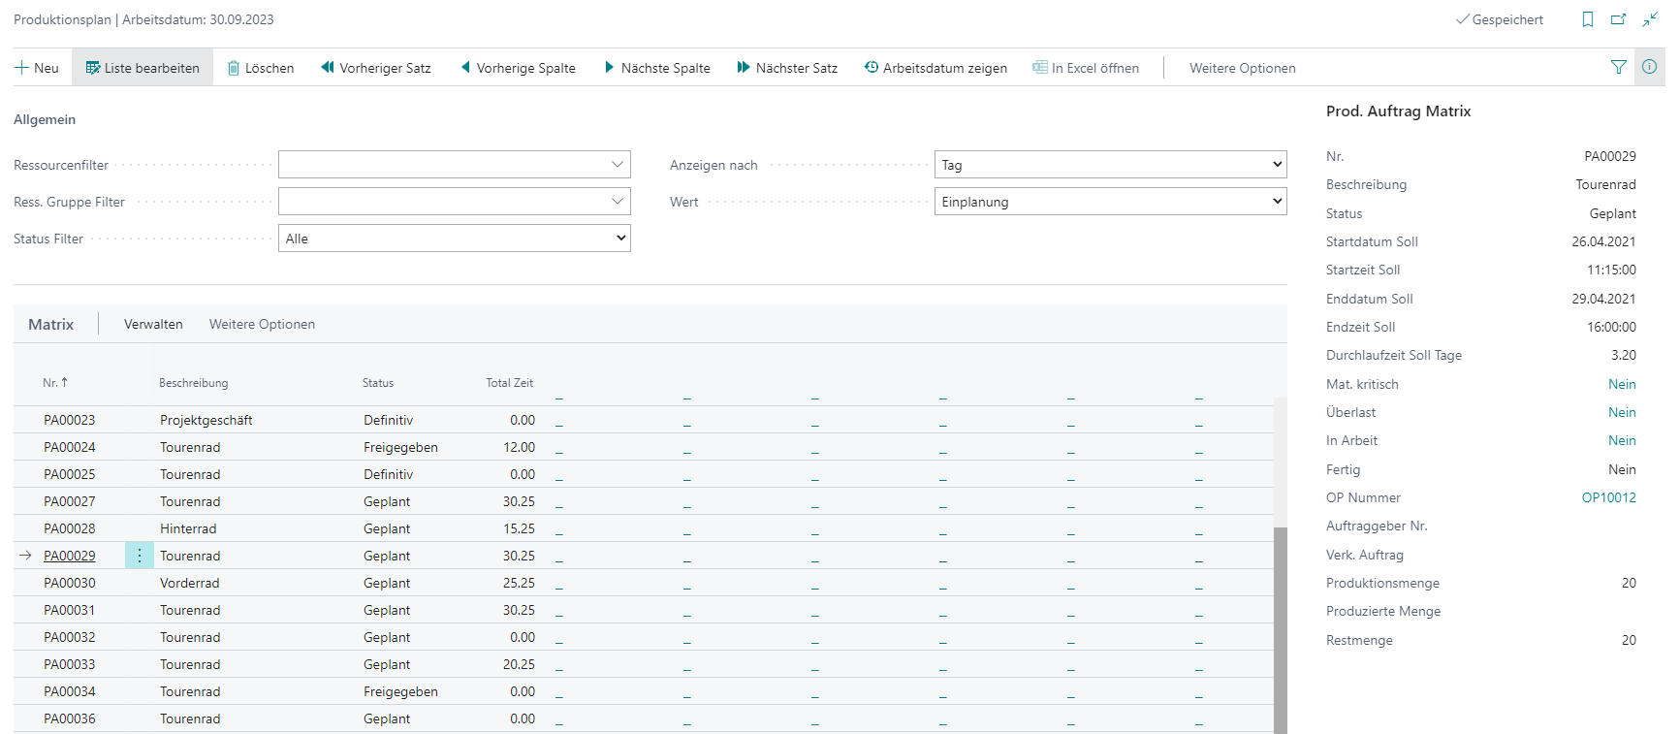
Task: Open the Wert dropdown showing Einplanung
Action: [1111, 202]
